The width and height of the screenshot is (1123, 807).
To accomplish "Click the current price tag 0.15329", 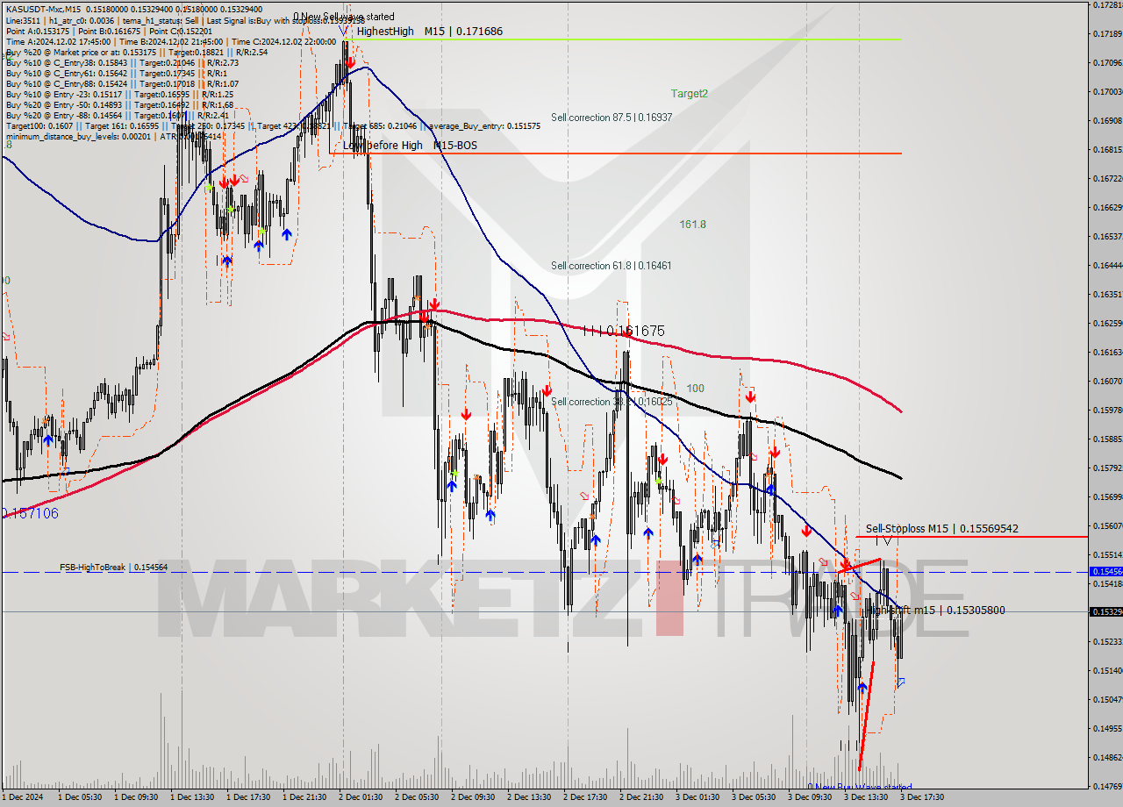I will click(1105, 611).
